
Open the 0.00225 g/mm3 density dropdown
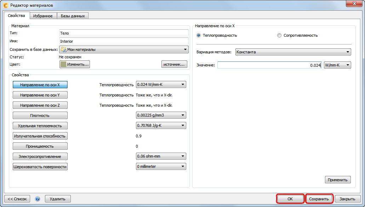[161, 115]
